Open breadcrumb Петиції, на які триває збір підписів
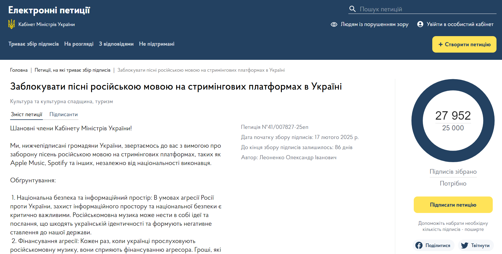The width and height of the screenshot is (502, 254). pyautogui.click(x=72, y=70)
